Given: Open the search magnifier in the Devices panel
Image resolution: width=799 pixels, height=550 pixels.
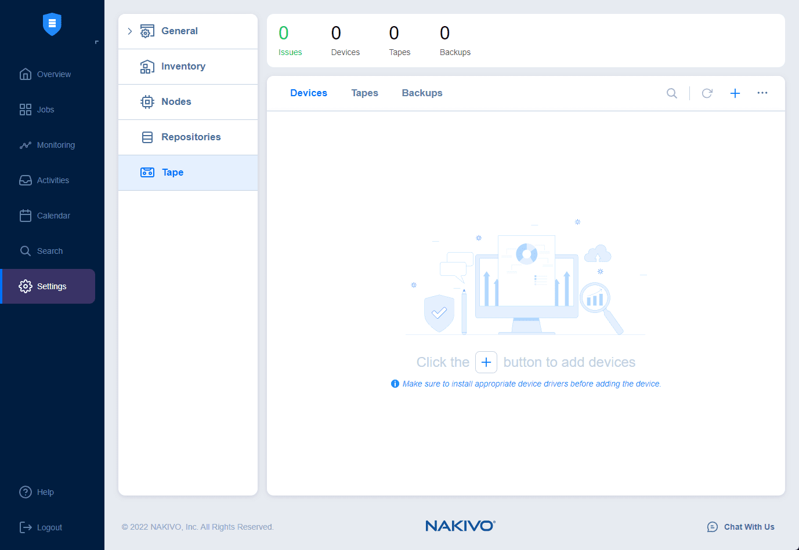Looking at the screenshot, I should tap(672, 93).
